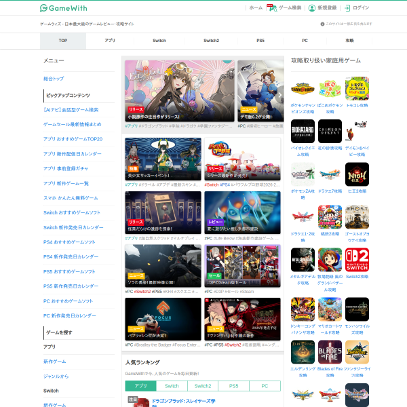The height and width of the screenshot is (407, 407).
Task: Open Tomodachi Collection guide icon
Action: (x=357, y=89)
